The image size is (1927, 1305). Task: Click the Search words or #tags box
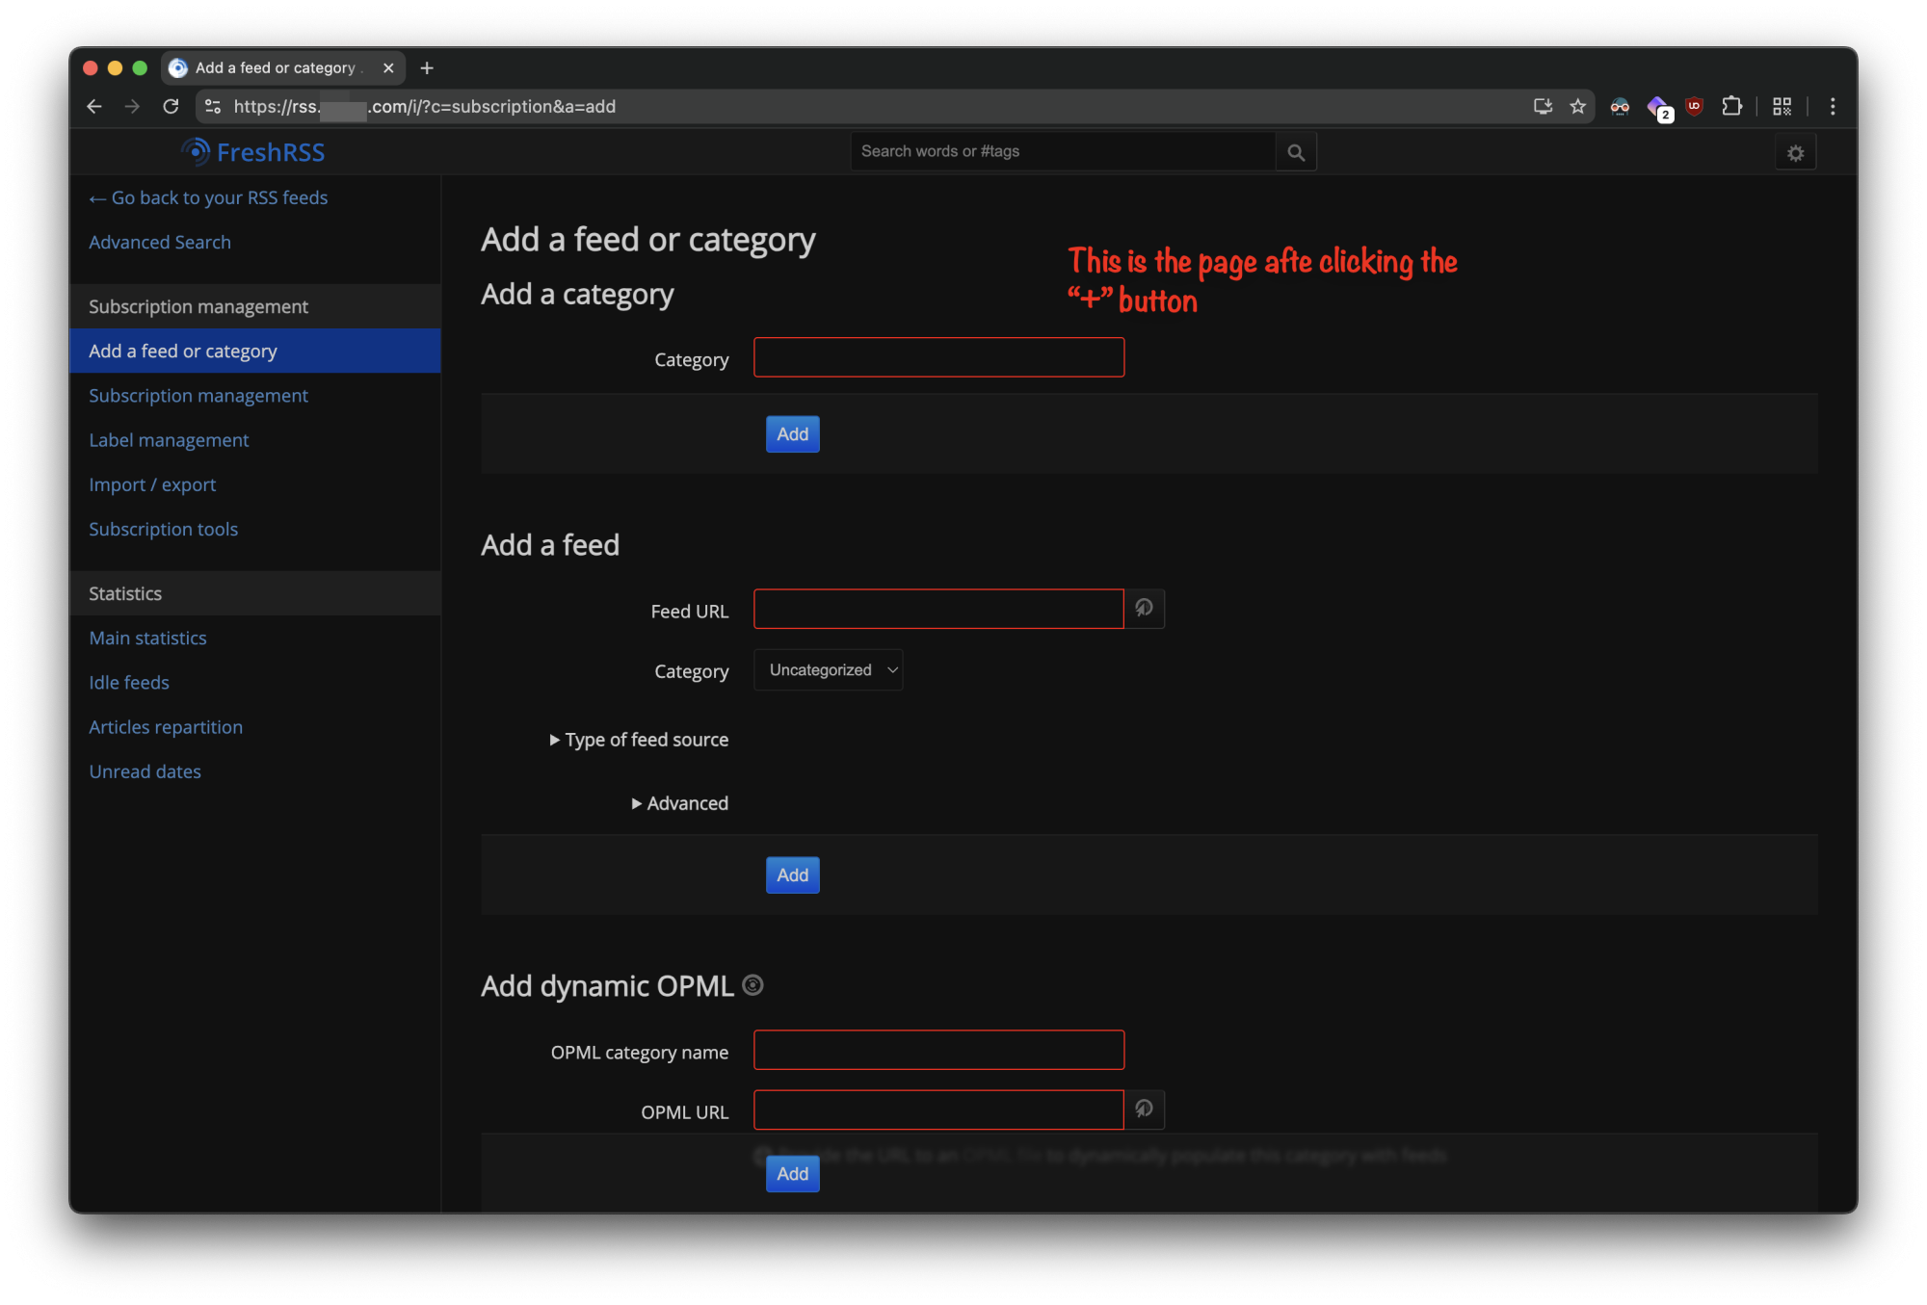(x=1064, y=152)
